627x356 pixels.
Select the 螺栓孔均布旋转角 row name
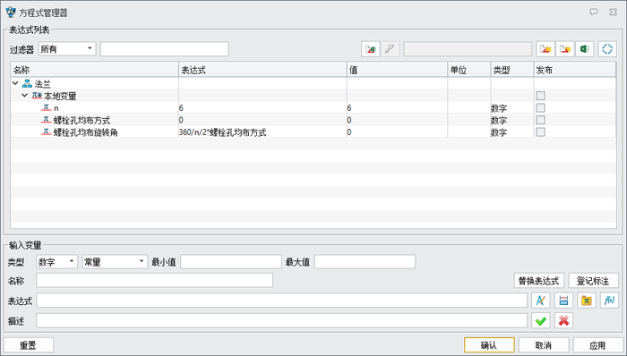(86, 132)
